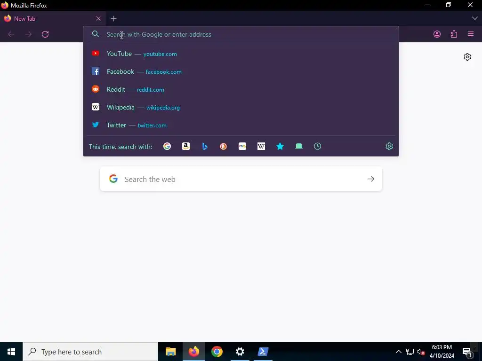
Task: Open Chrome from the taskbar
Action: 217,352
